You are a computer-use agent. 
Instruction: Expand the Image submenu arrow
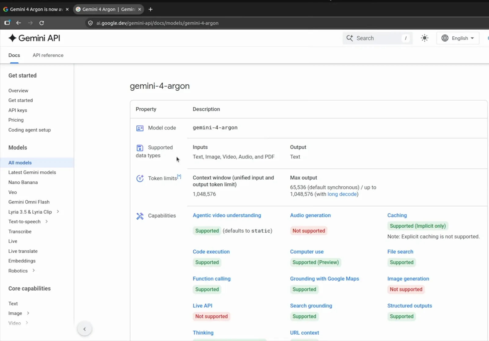click(x=28, y=313)
